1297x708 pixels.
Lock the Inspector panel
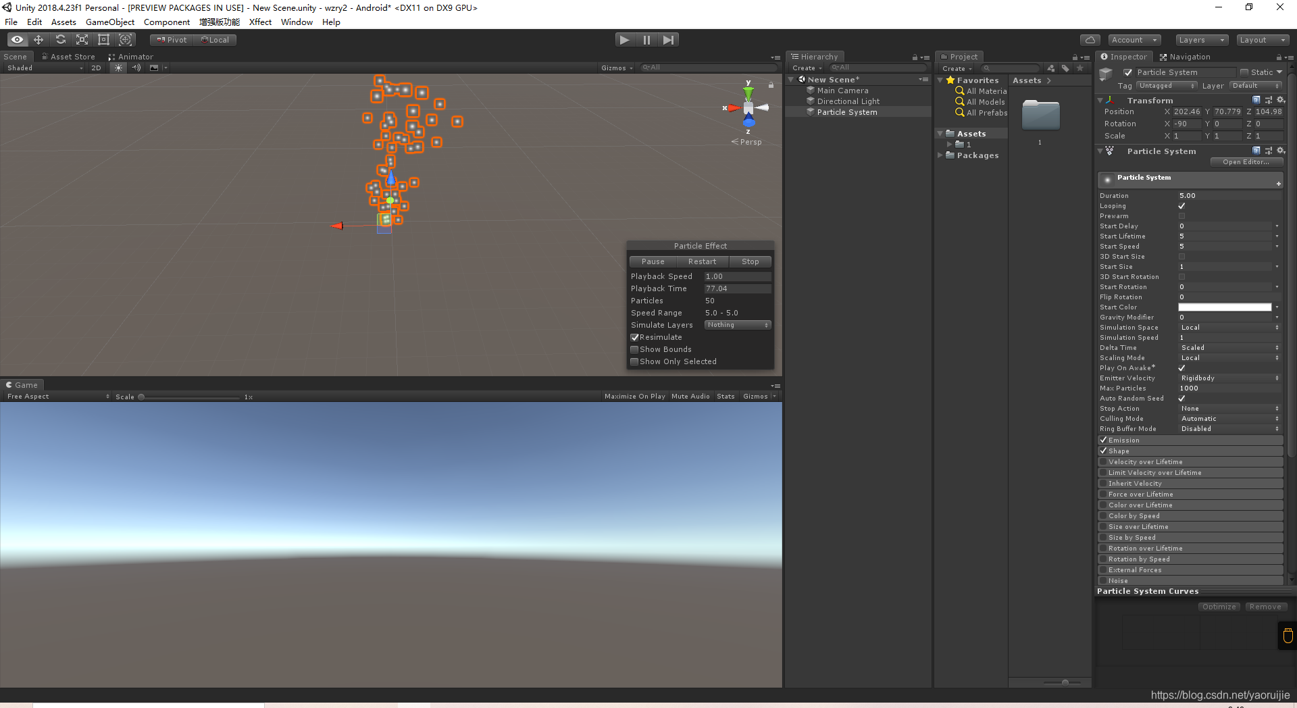(1279, 57)
